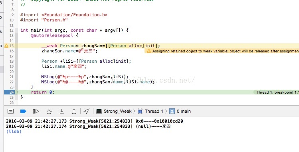Open the 'Thread 1: breakpoint' annotation
The width and height of the screenshot is (299, 152).
tap(276, 92)
